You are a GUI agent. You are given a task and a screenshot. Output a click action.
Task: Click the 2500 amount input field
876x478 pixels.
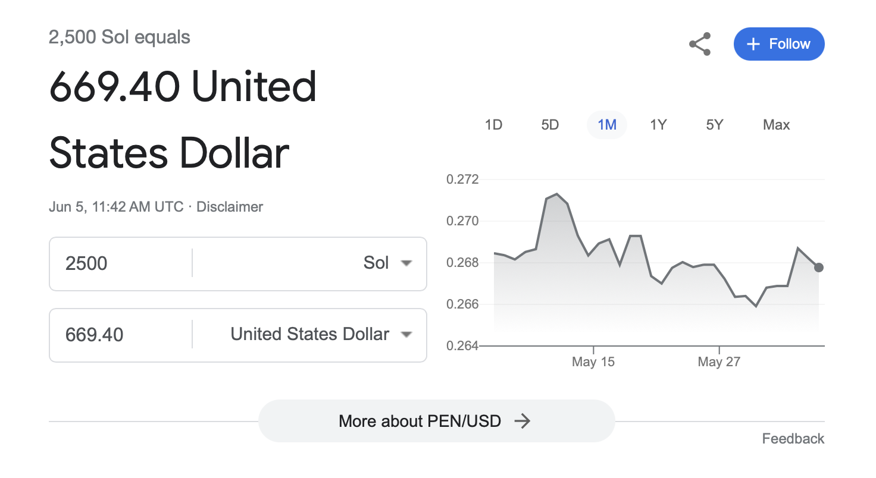(x=121, y=263)
